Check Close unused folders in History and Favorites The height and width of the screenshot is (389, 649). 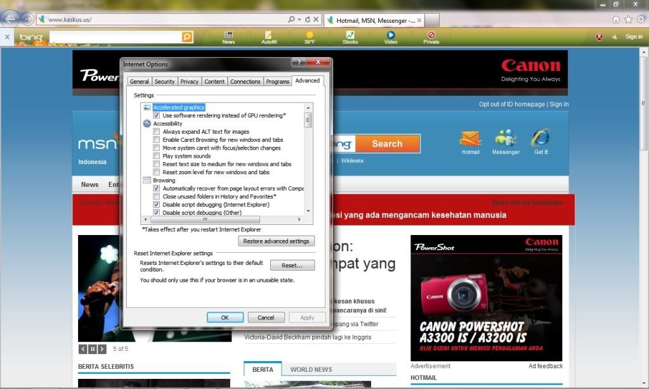157,196
